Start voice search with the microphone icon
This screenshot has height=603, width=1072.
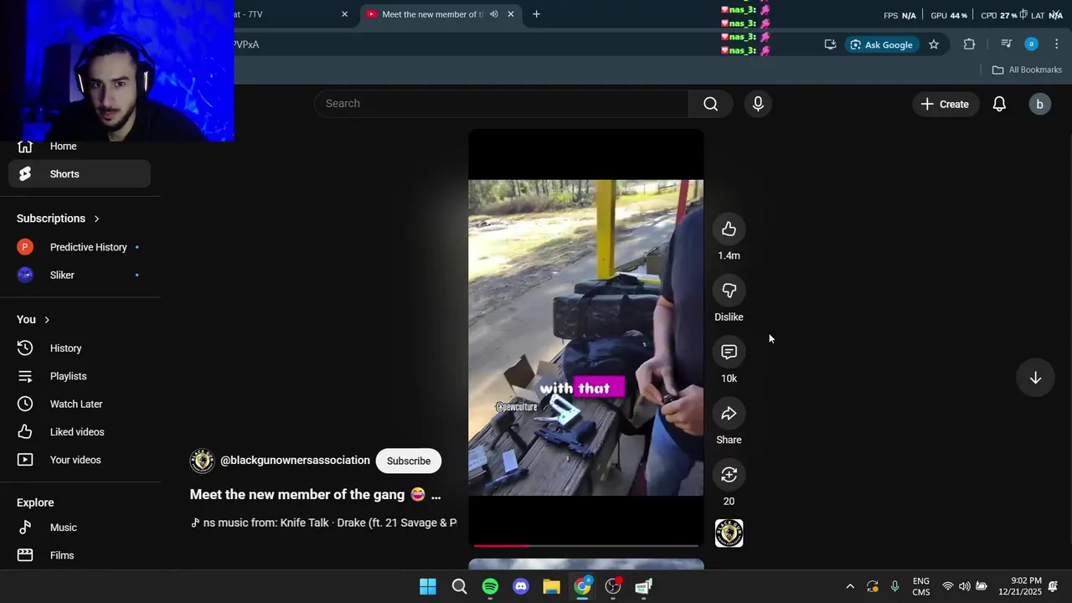758,104
